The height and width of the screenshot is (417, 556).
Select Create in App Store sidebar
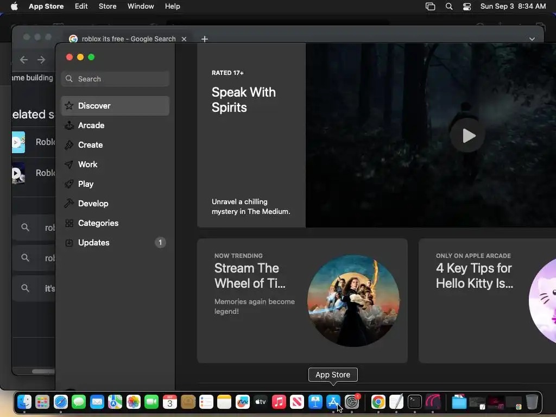(115, 144)
